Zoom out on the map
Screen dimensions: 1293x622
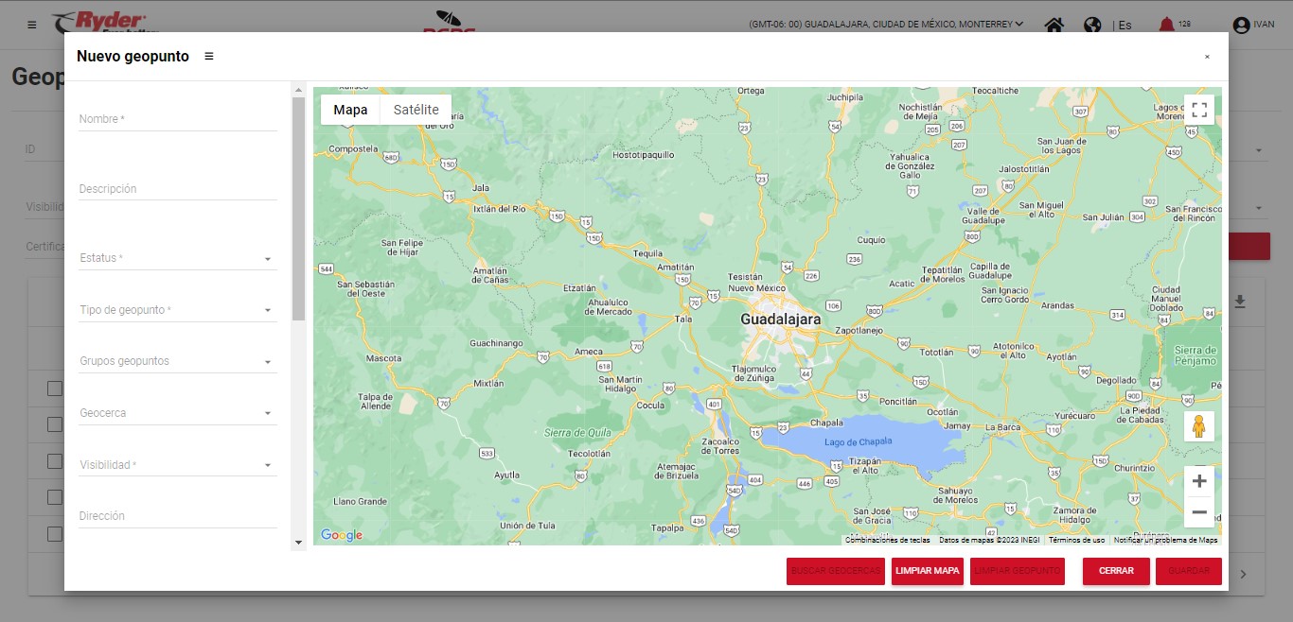(x=1198, y=512)
